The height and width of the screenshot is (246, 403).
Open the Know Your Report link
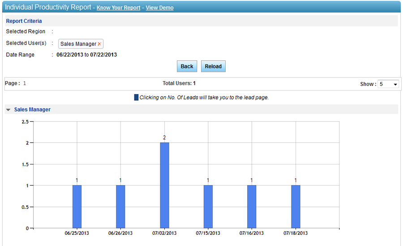[x=118, y=8]
